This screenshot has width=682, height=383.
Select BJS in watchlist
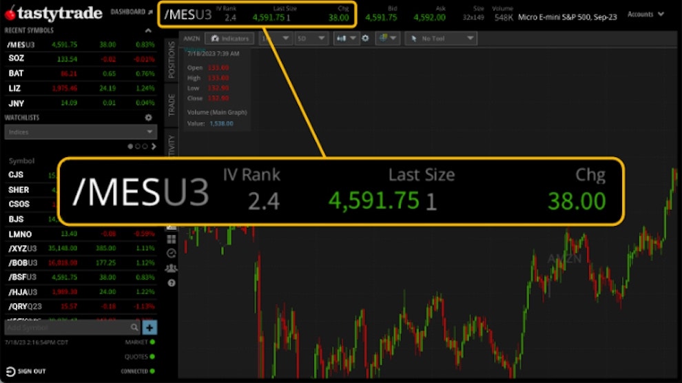coord(16,219)
